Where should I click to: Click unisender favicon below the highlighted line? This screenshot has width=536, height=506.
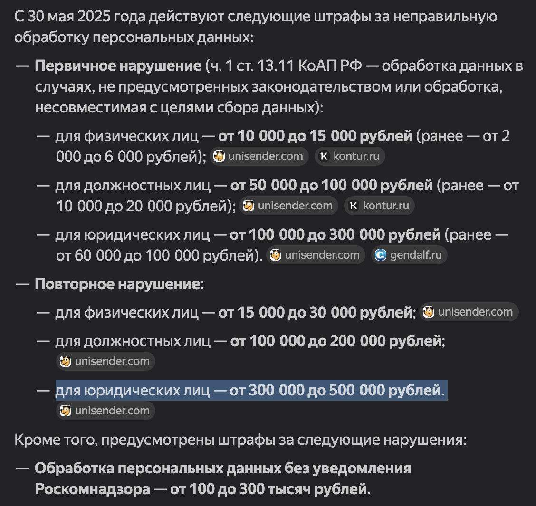pos(66,411)
